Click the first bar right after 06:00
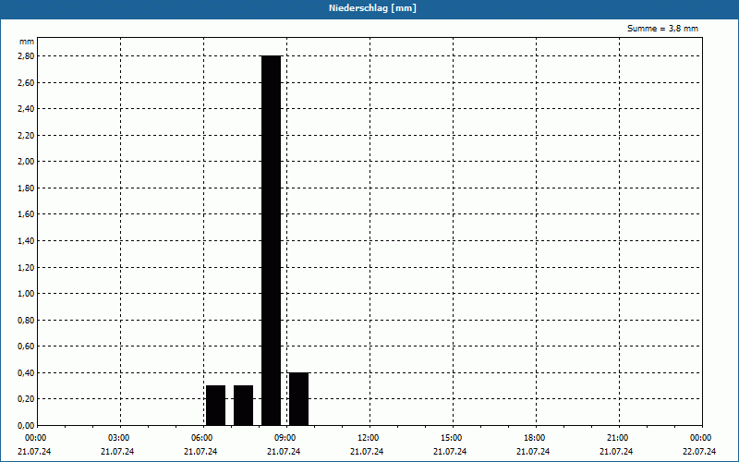Image resolution: width=739 pixels, height=462 pixels. tap(216, 406)
